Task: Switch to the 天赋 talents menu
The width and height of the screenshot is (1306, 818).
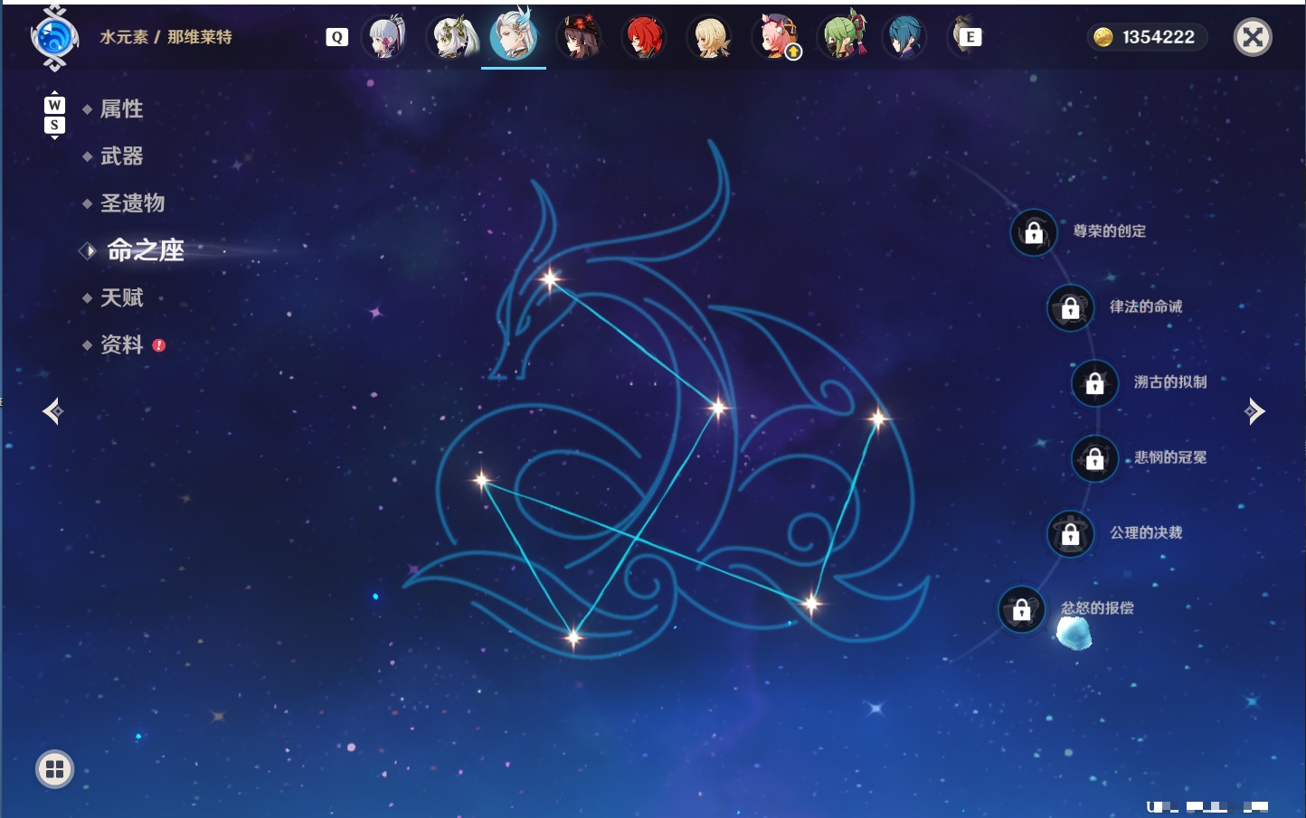Action: 121,297
